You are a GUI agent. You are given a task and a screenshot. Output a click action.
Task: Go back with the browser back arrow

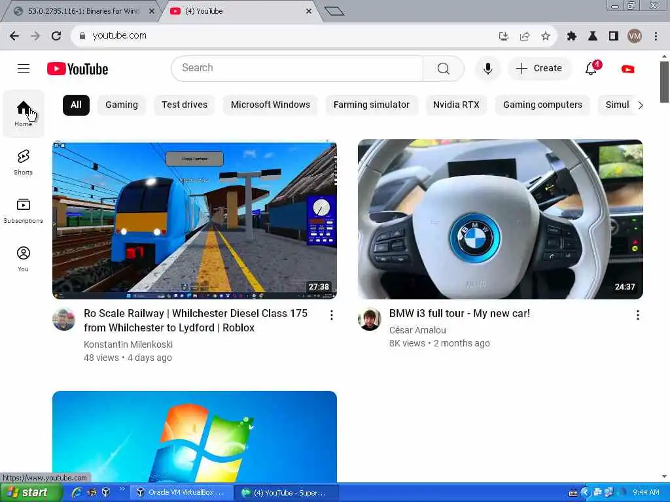(x=14, y=36)
